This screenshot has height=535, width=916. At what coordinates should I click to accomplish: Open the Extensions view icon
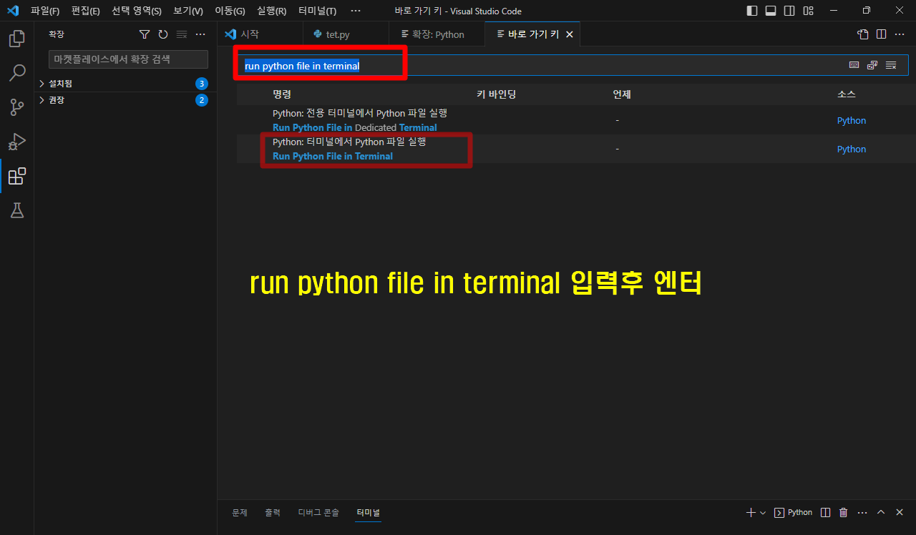pyautogui.click(x=16, y=176)
